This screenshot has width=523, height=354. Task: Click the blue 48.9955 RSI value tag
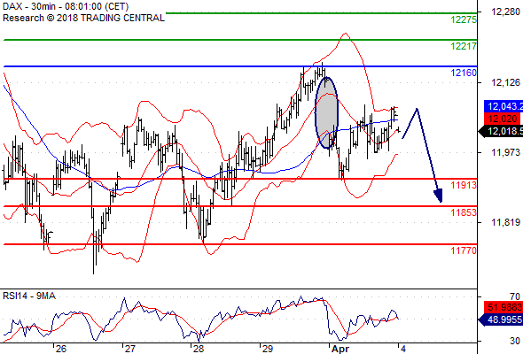[501, 320]
